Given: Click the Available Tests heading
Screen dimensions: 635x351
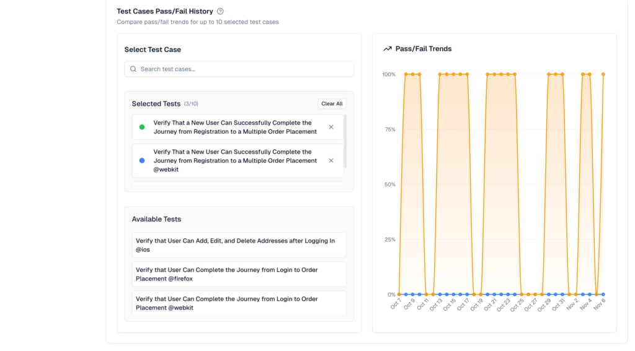Looking at the screenshot, I should pos(156,219).
